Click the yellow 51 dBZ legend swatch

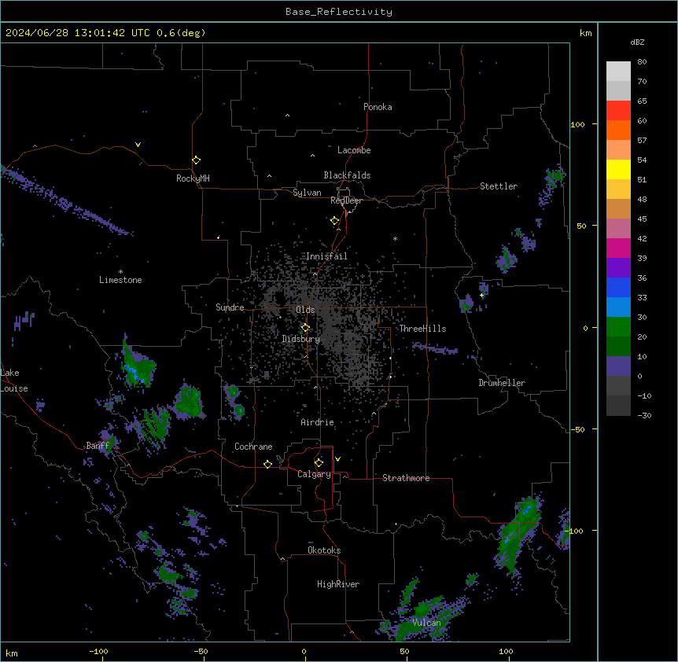[618, 169]
